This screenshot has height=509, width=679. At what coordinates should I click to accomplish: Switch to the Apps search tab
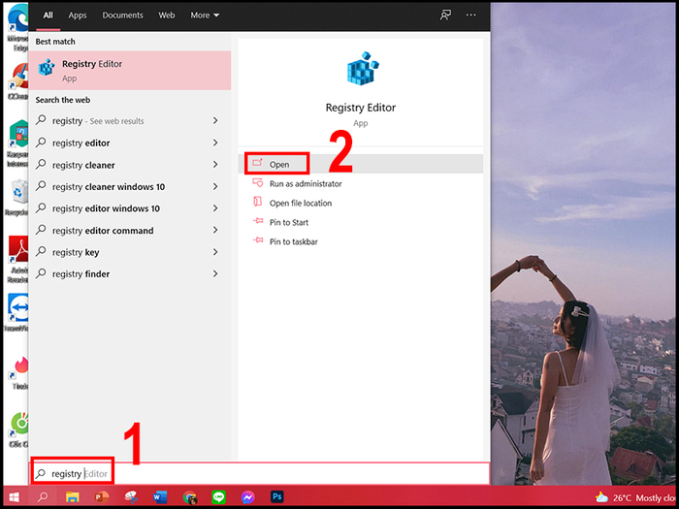[78, 16]
